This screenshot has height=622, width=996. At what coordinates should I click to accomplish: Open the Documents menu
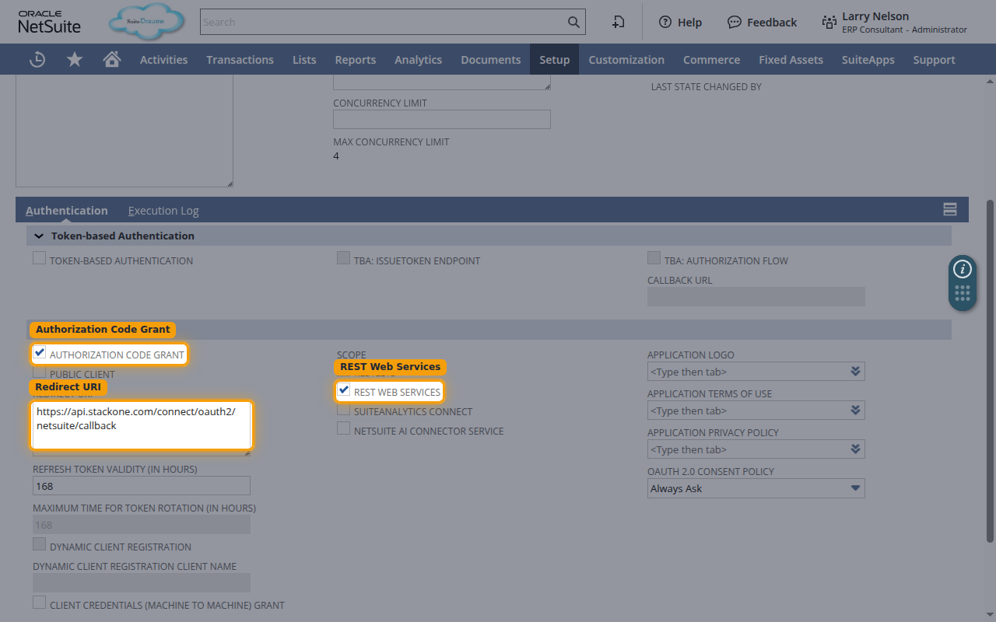pos(490,59)
